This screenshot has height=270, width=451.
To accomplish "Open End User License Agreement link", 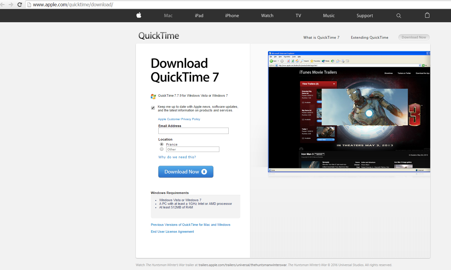I will 172,232.
